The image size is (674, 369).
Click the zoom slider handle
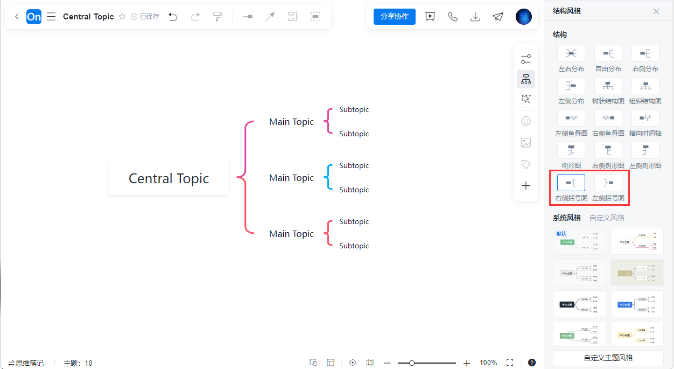tap(412, 363)
